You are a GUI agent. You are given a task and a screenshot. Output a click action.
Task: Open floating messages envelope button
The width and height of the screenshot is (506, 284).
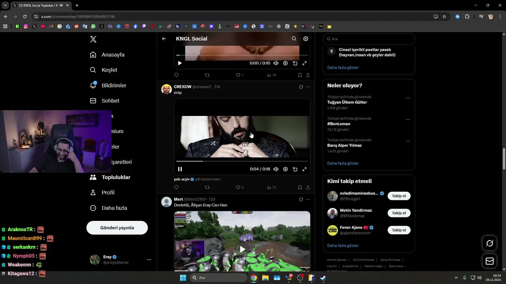(x=489, y=261)
